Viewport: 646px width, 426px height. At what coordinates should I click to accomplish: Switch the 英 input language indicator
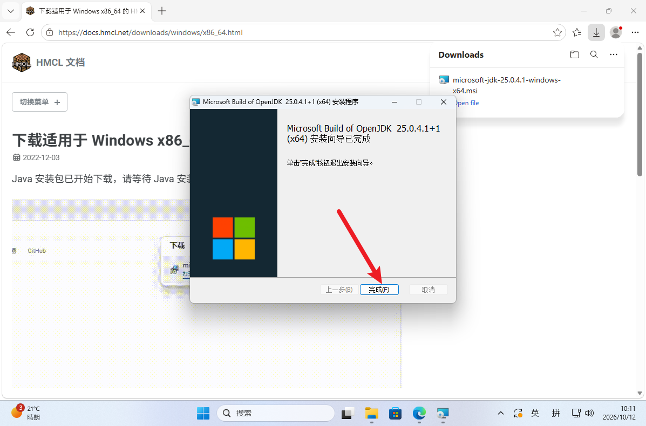pos(535,413)
